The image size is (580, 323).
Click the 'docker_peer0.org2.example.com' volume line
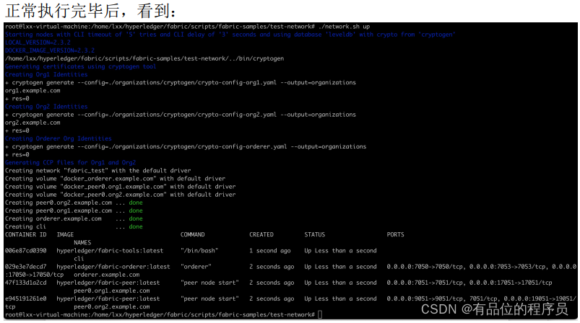[120, 195]
